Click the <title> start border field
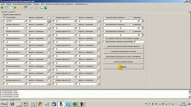This screenshot has height=107, width=191. (16, 21)
